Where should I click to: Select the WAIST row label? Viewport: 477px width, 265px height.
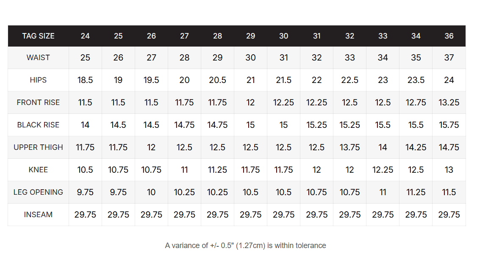[38, 58]
